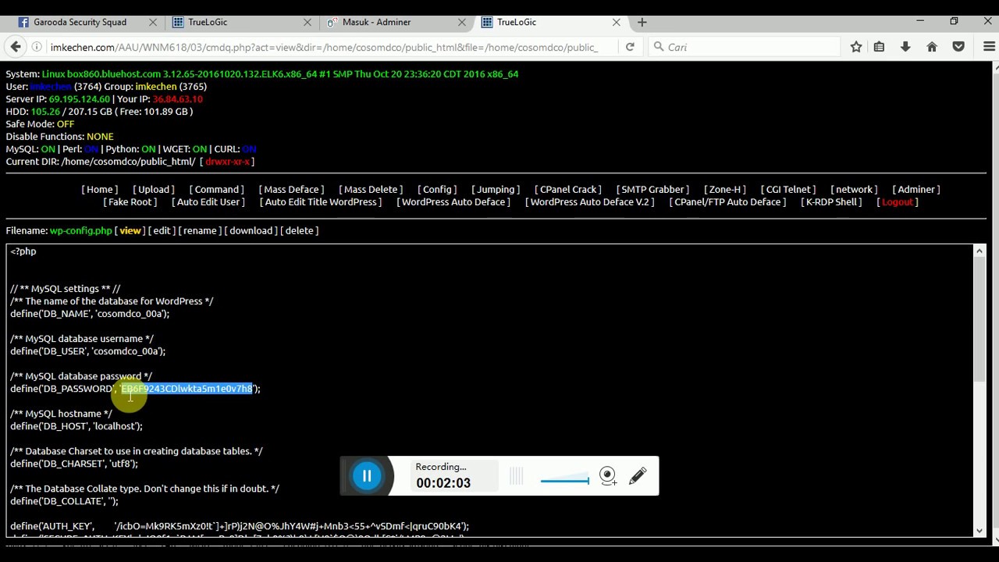The image size is (999, 562).
Task: Open the CGI Telnet link
Action: pos(788,190)
